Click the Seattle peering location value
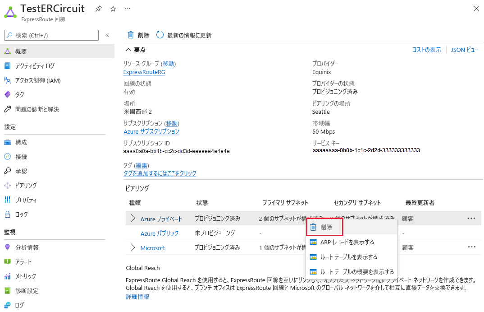 point(321,112)
